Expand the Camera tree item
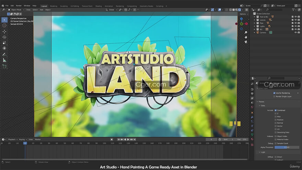 tap(254, 33)
